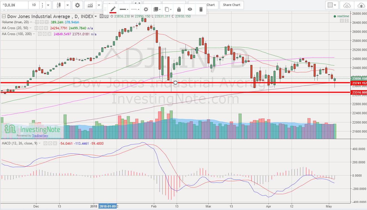Lock the drawing with the padlock icon
Viewport: 367px width, 210px height.
[x=179, y=9]
